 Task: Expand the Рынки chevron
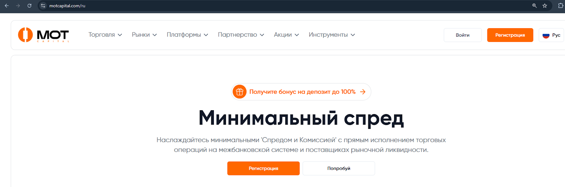pos(155,35)
